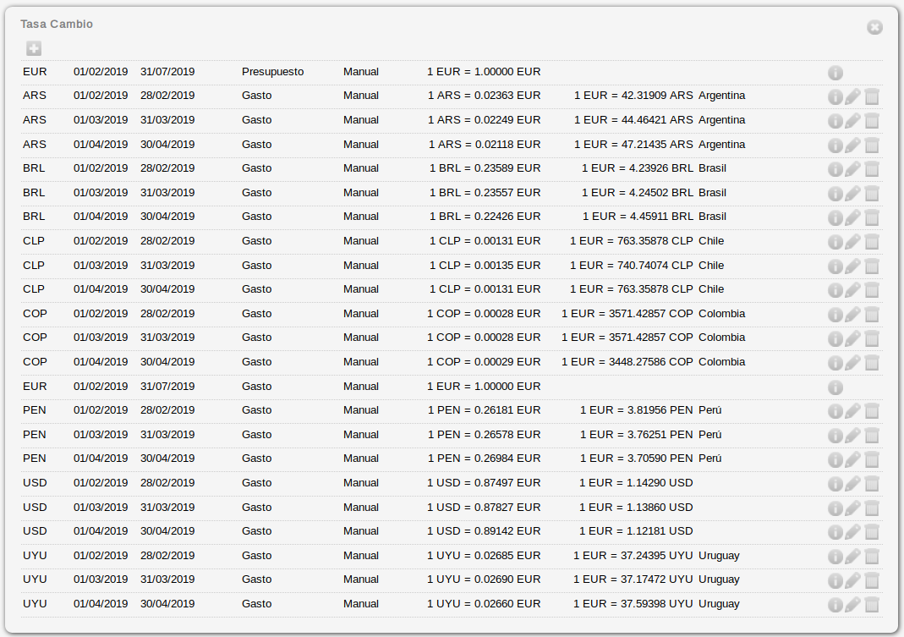This screenshot has width=904, height=637.
Task: Edit CLP rate starting 01/02/2019
Action: [x=852, y=242]
